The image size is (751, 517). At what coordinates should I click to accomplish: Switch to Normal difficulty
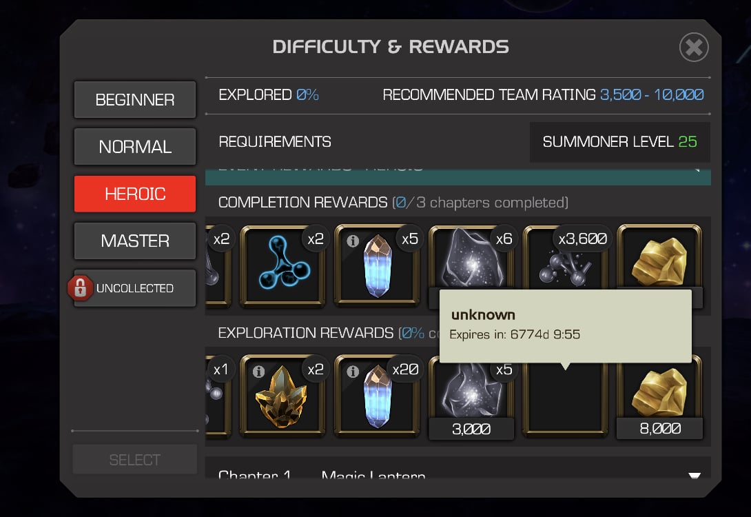[x=135, y=147]
